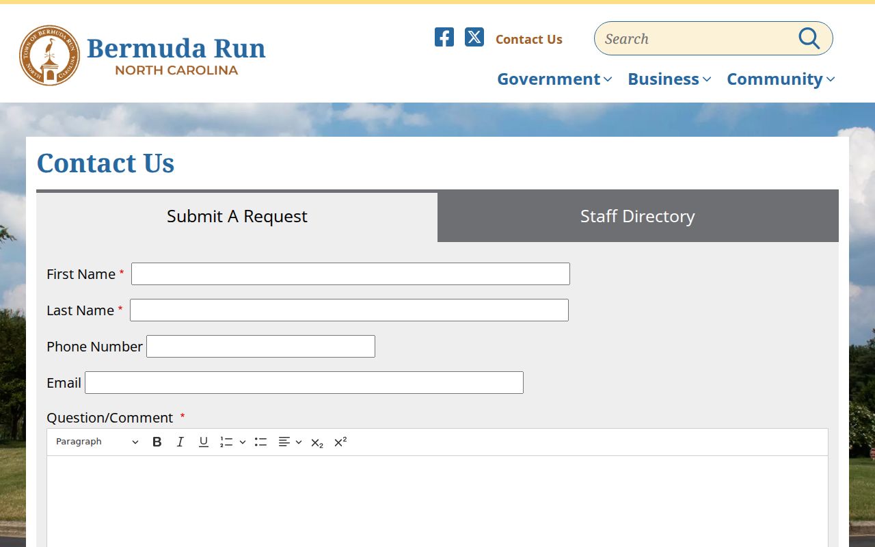Open the Contact Us header link

[529, 40]
